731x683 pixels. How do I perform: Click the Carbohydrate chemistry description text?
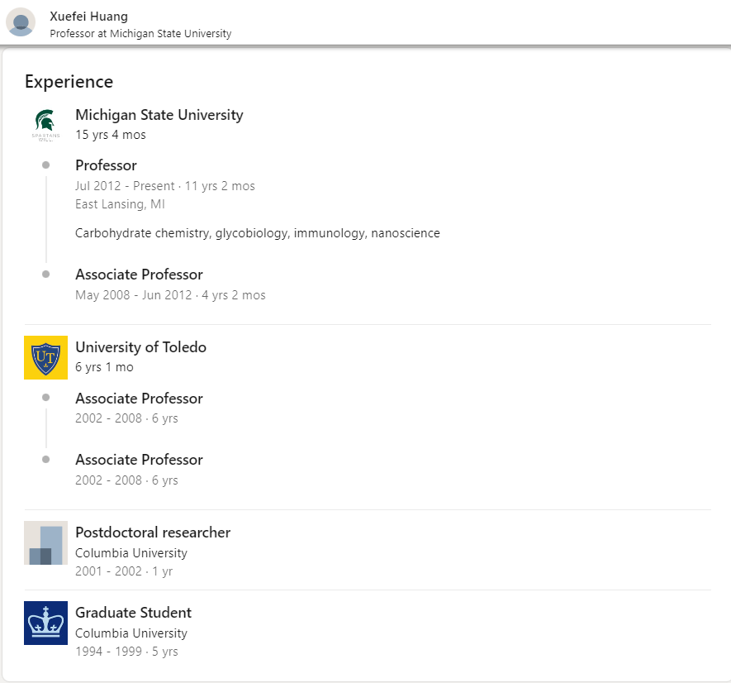pos(257,233)
